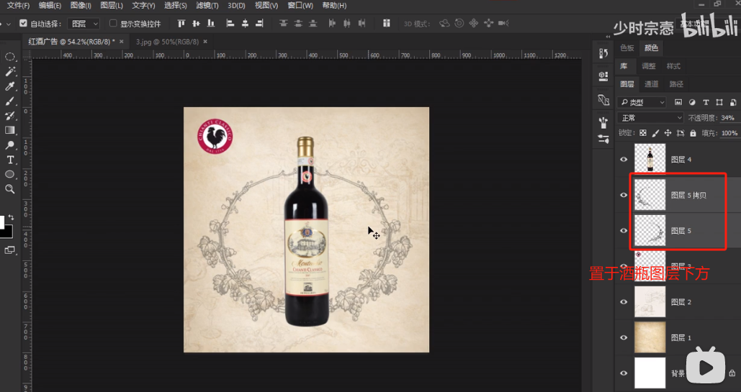Click the lock all layer icon
Screen dimensions: 741x392
click(693, 133)
